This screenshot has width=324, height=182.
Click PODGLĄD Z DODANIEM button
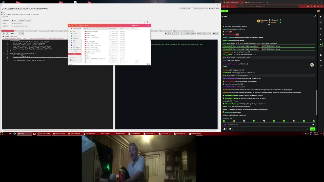(x=188, y=33)
